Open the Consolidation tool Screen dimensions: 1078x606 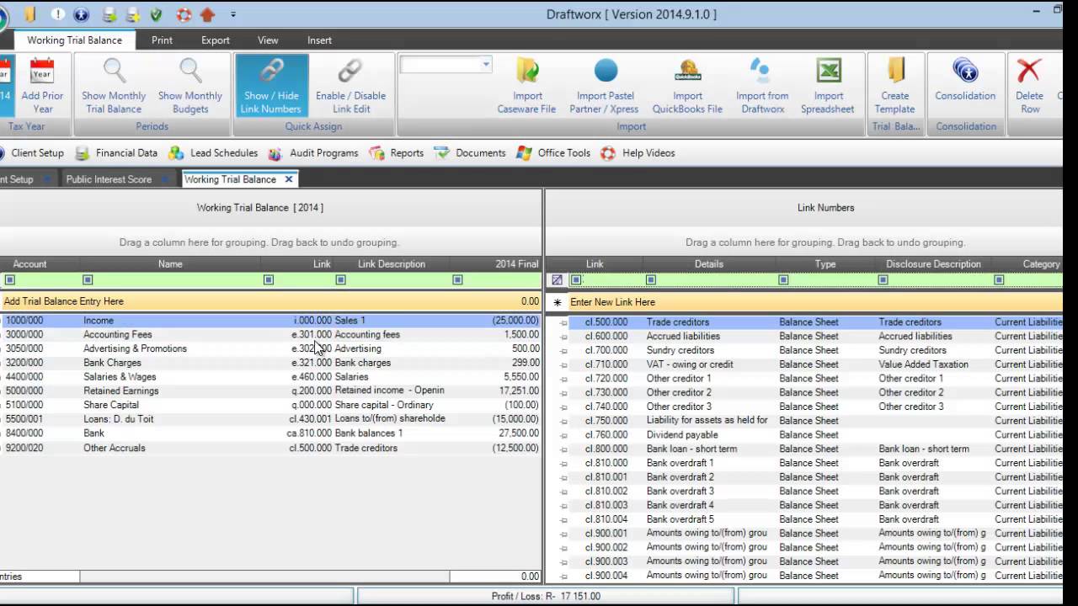(x=965, y=85)
